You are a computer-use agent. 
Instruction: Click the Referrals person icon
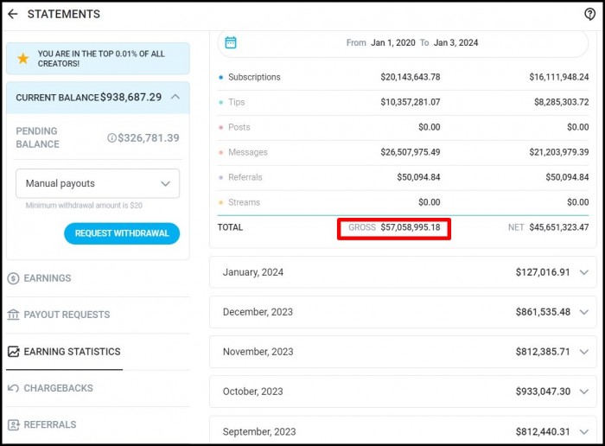point(13,424)
